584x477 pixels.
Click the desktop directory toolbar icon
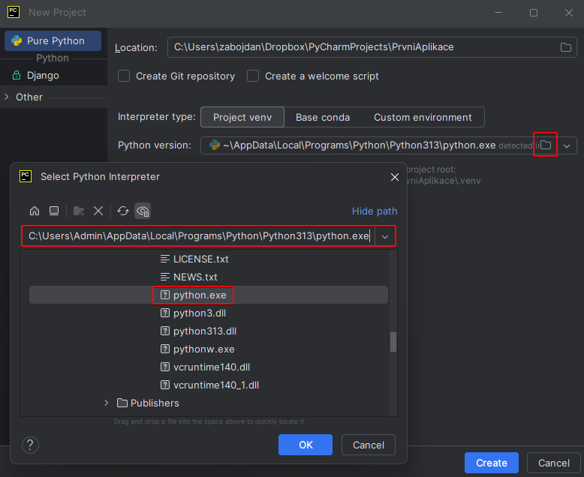click(x=54, y=211)
